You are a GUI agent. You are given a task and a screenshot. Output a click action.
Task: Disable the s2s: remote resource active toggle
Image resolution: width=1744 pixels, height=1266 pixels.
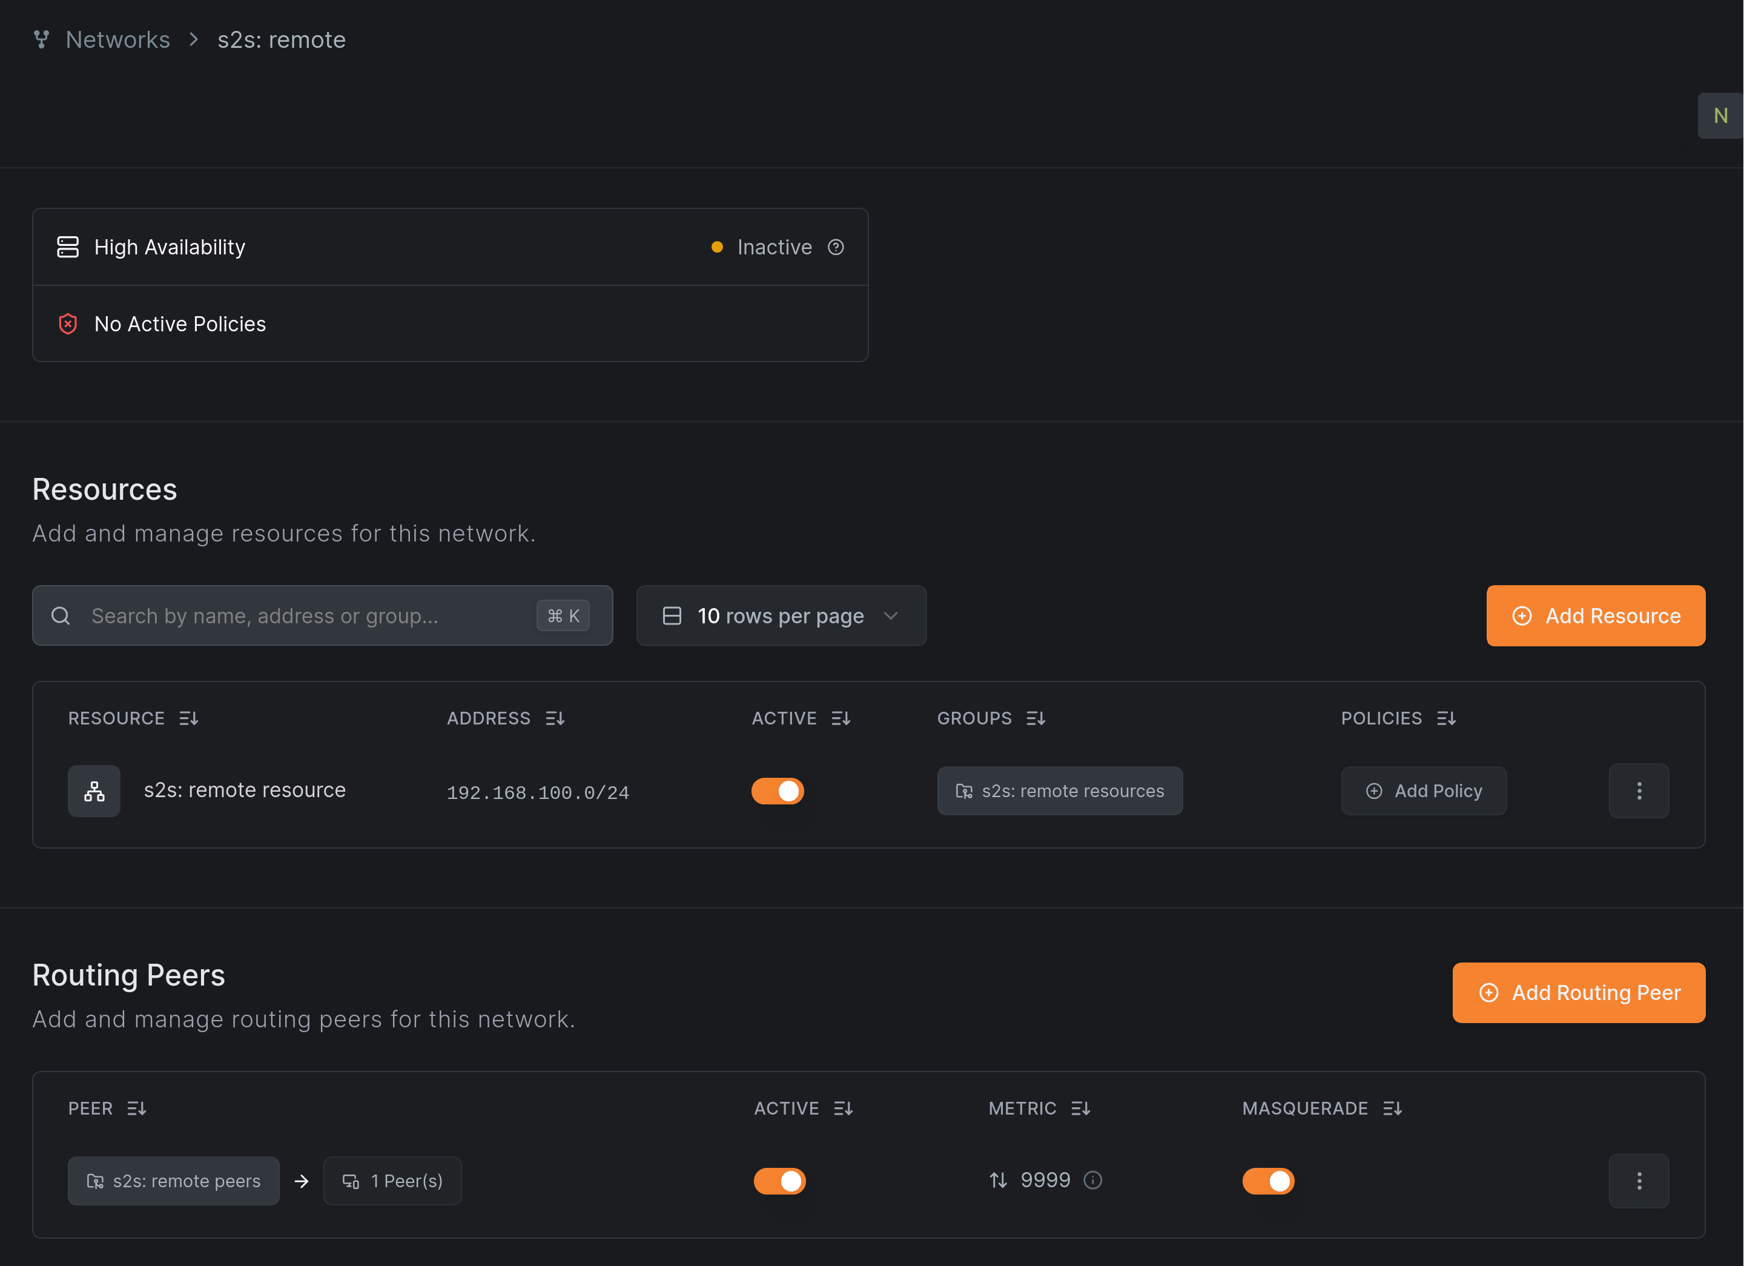pyautogui.click(x=778, y=790)
